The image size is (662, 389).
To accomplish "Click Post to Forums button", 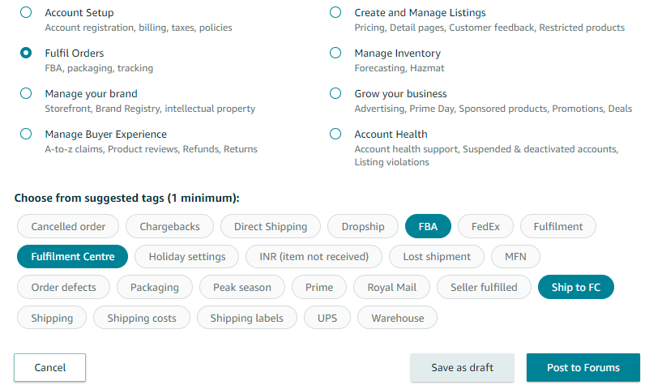I will pos(583,367).
